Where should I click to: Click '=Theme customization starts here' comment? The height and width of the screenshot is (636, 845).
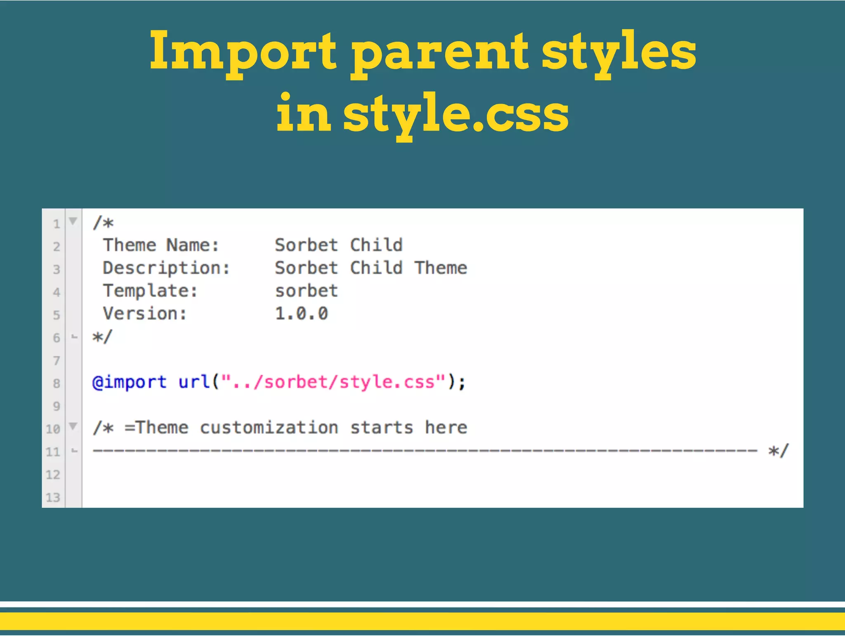(x=296, y=428)
